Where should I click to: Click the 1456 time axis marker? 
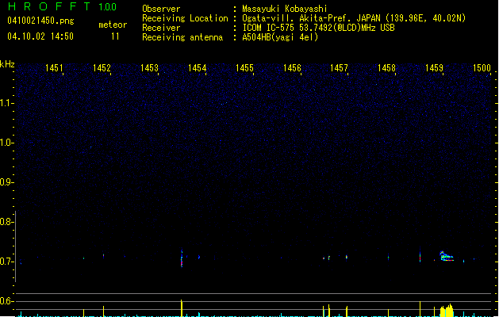pyautogui.click(x=292, y=68)
